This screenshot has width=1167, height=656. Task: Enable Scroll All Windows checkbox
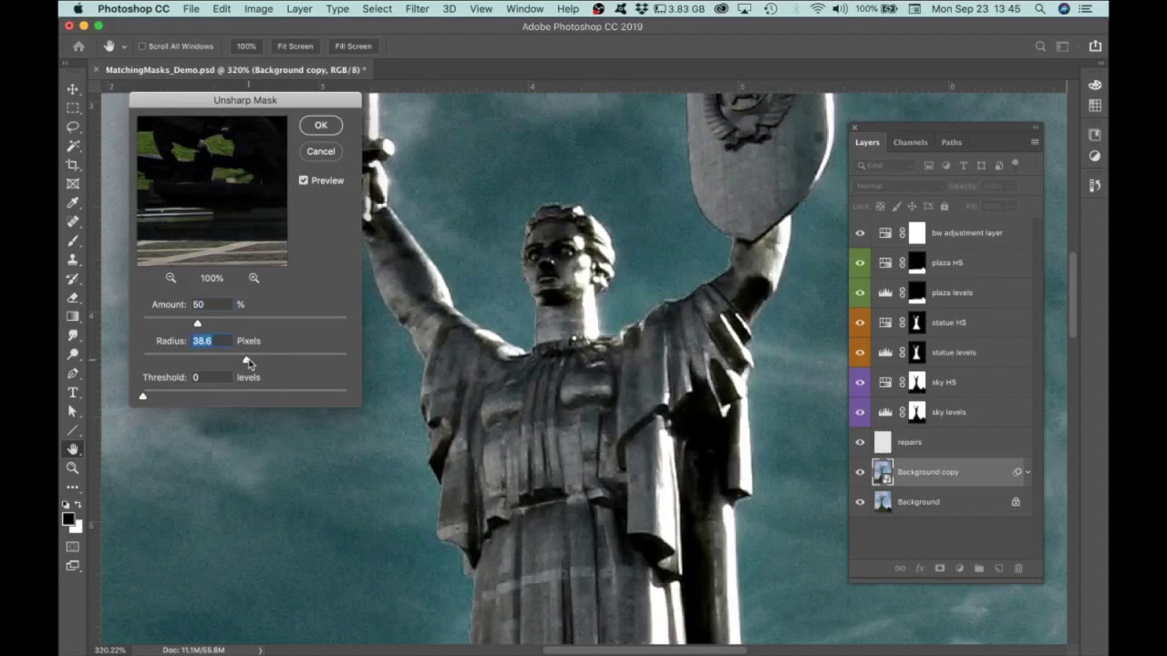[142, 46]
